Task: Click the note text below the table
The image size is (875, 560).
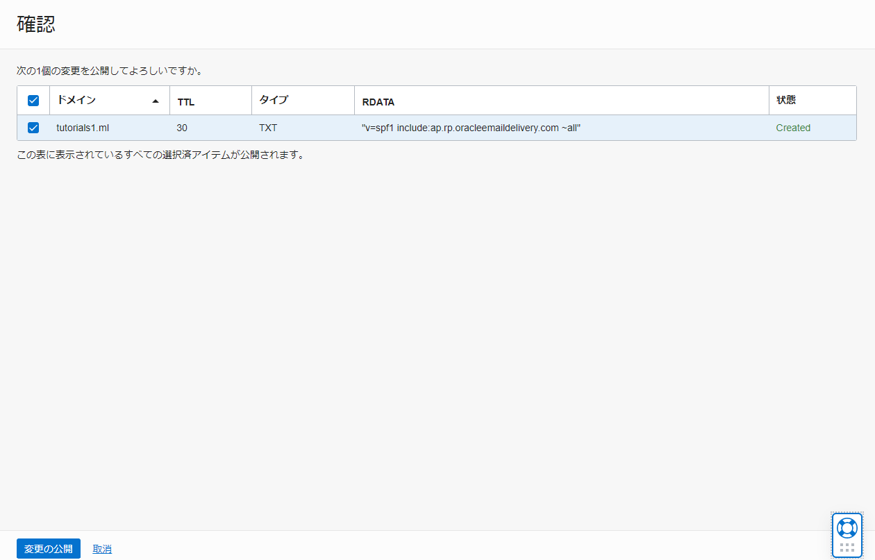Action: (x=160, y=155)
